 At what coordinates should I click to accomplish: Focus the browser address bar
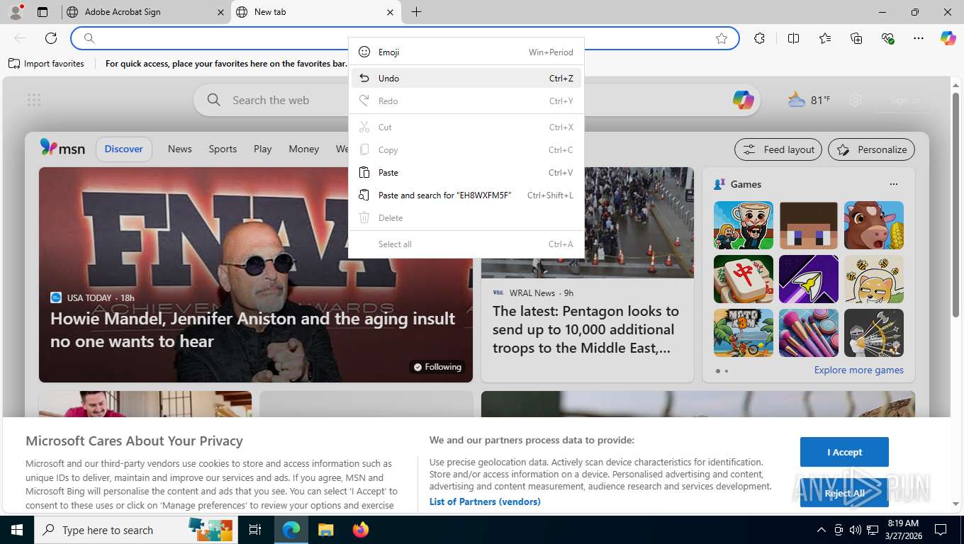pos(404,38)
